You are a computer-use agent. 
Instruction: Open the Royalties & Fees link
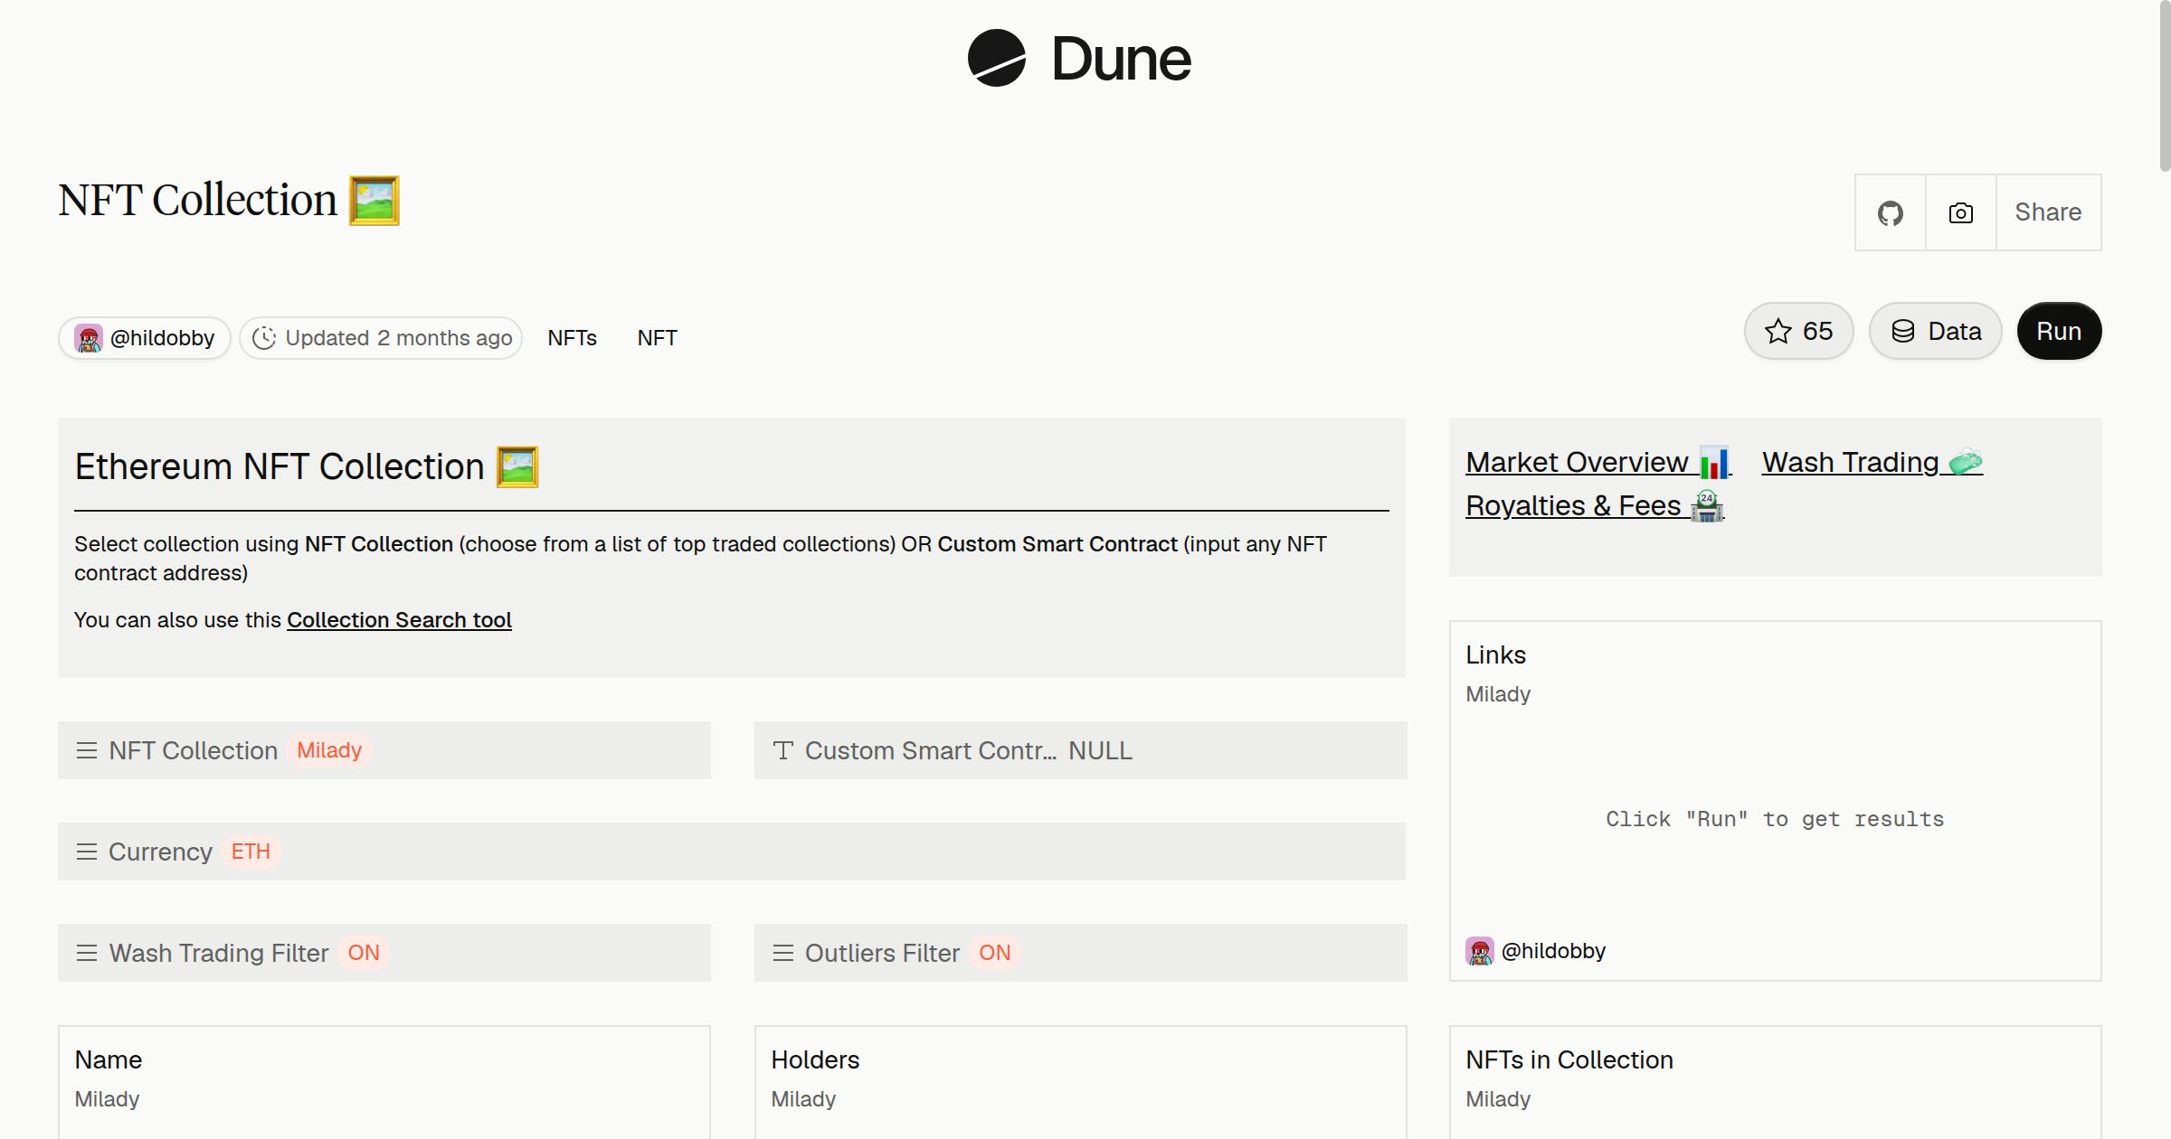[x=1595, y=505]
